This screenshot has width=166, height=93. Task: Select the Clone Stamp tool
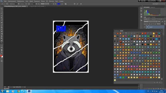[x=2, y=27]
